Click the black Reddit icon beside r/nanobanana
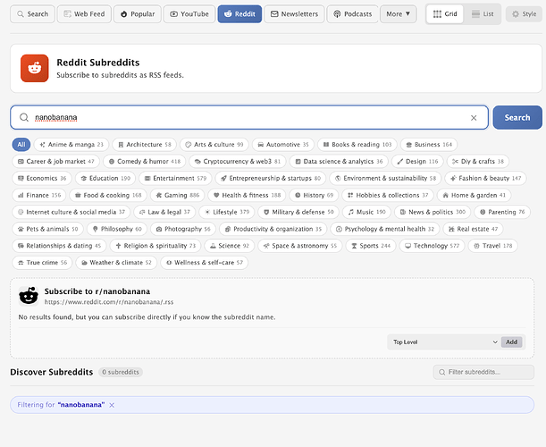The width and height of the screenshot is (546, 447). 29,296
